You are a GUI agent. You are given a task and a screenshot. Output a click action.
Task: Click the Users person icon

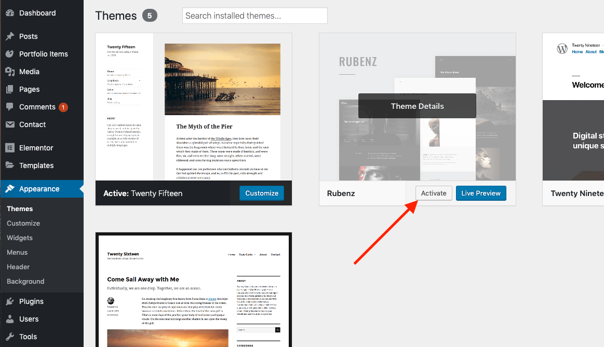[x=10, y=319]
